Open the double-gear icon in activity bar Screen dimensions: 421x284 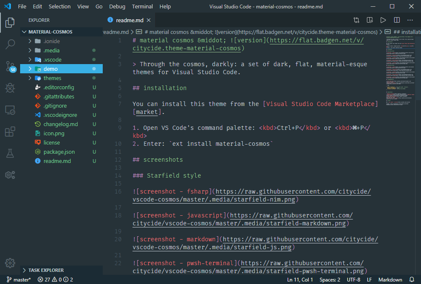tap(10, 175)
